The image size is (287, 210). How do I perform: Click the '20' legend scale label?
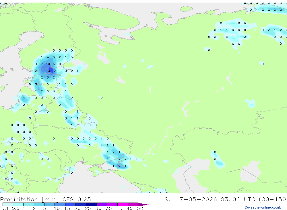(77, 208)
